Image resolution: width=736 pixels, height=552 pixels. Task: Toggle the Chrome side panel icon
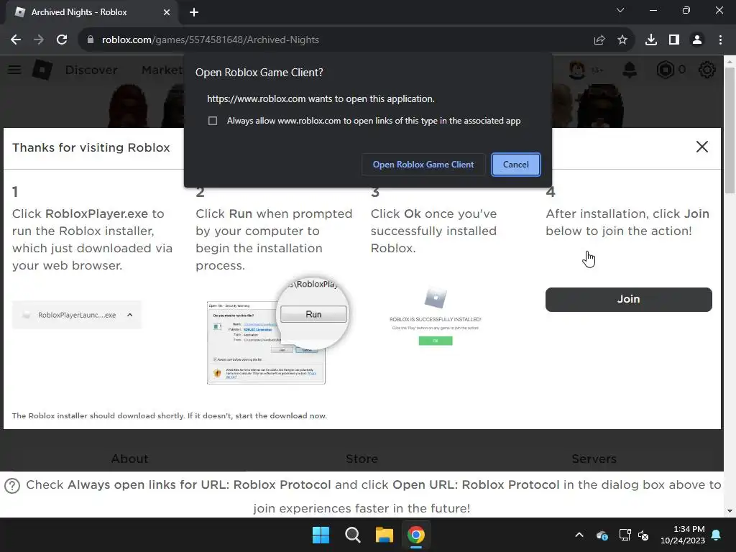pyautogui.click(x=674, y=40)
